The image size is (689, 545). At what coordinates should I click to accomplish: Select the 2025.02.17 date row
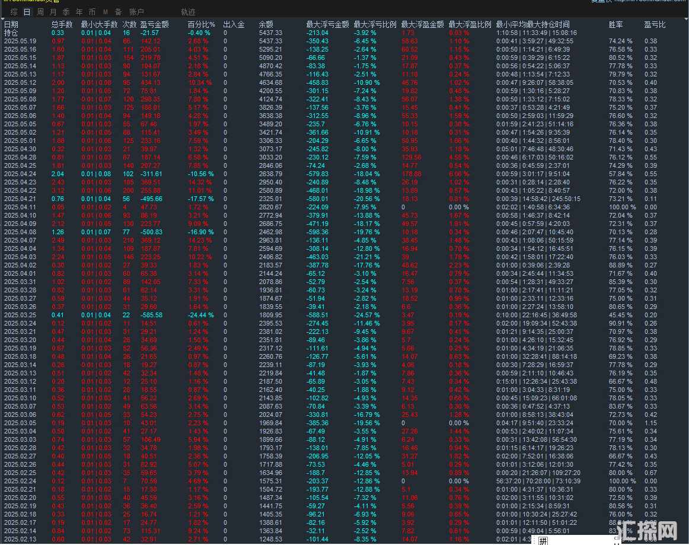coord(20,522)
